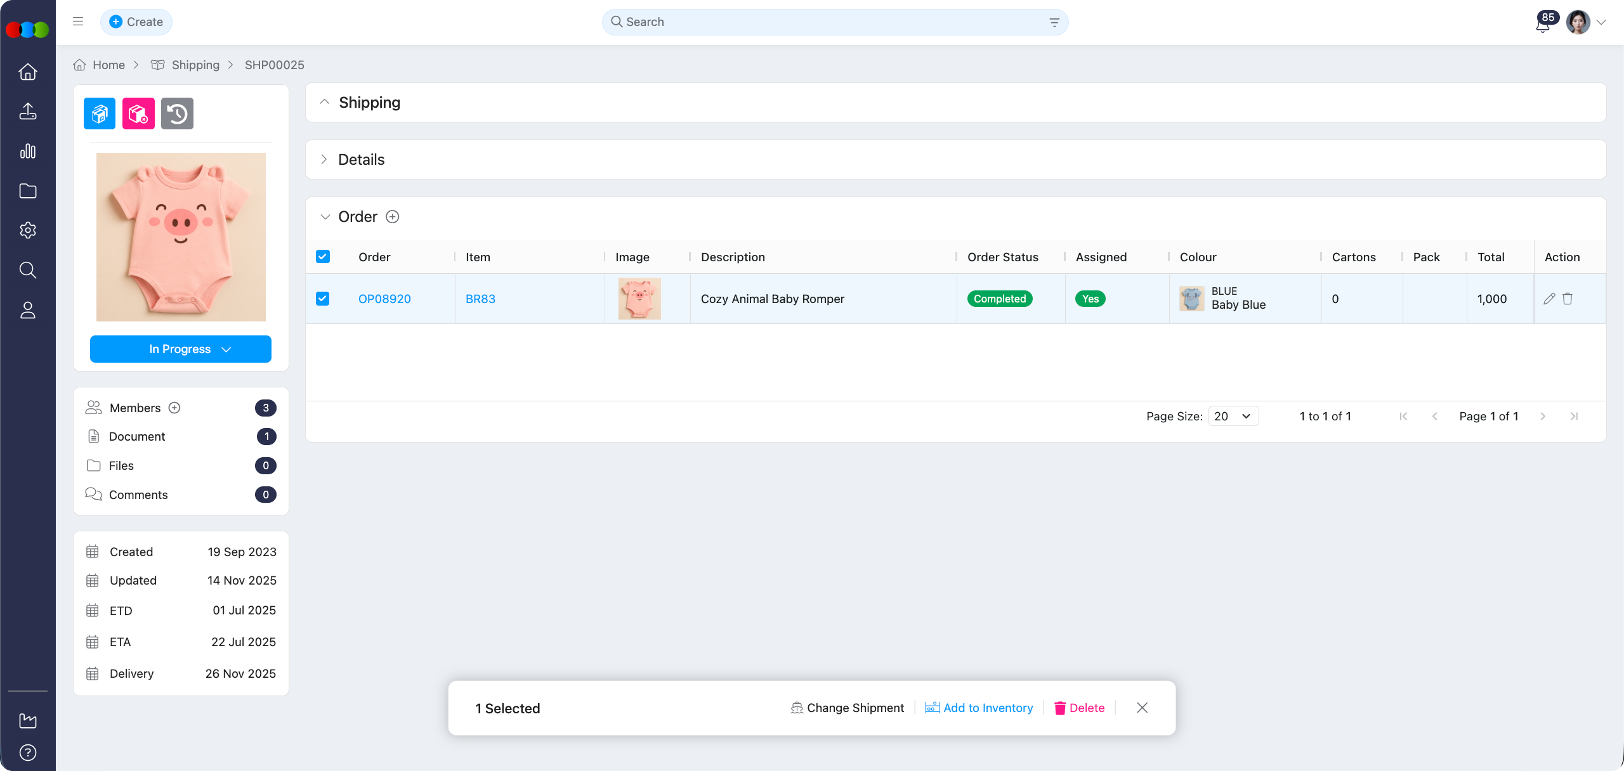Click Home in the breadcrumb trail
The width and height of the screenshot is (1624, 771).
point(108,65)
